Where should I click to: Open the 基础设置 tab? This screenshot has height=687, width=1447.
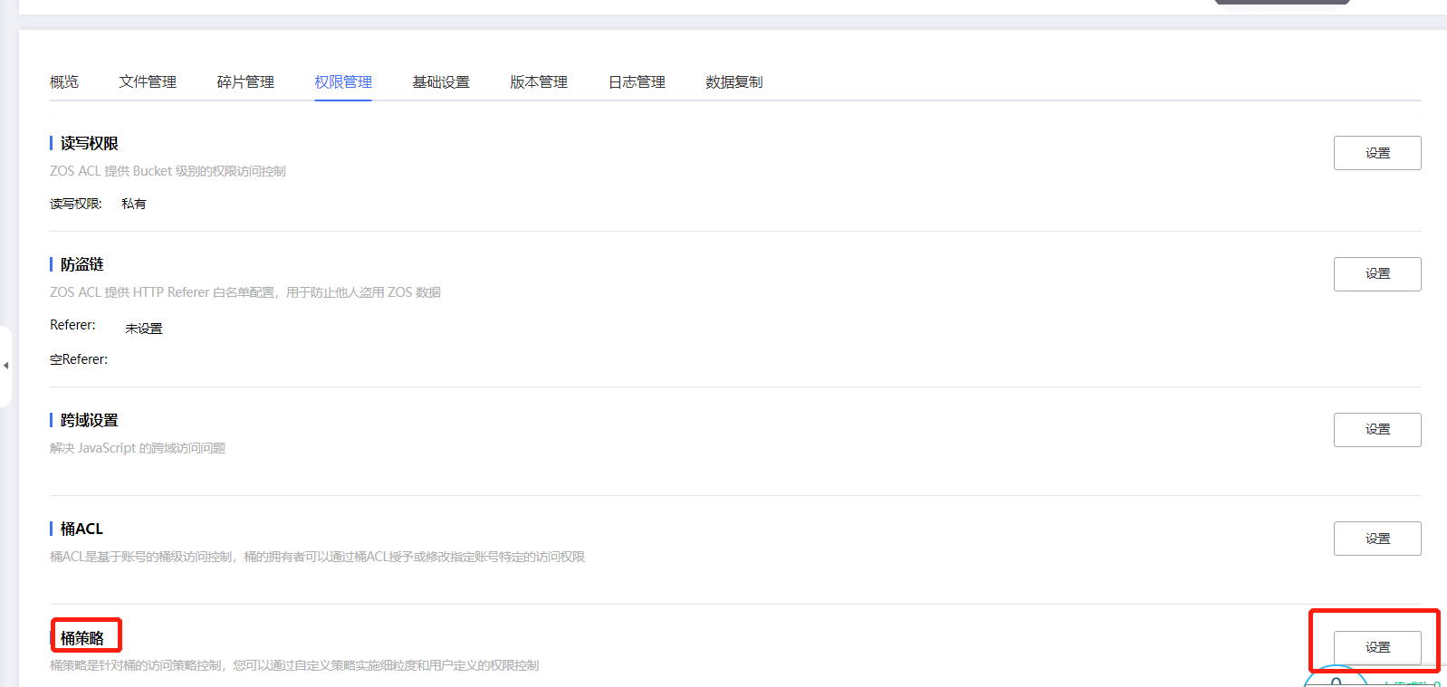click(441, 82)
